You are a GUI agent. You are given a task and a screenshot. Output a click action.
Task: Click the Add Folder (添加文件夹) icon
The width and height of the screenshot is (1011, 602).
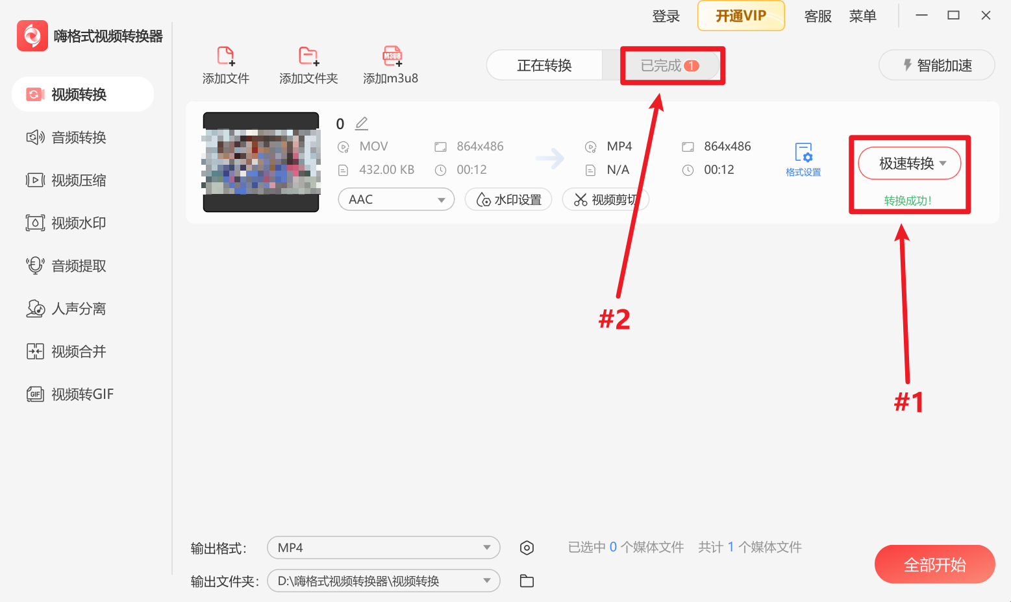308,57
